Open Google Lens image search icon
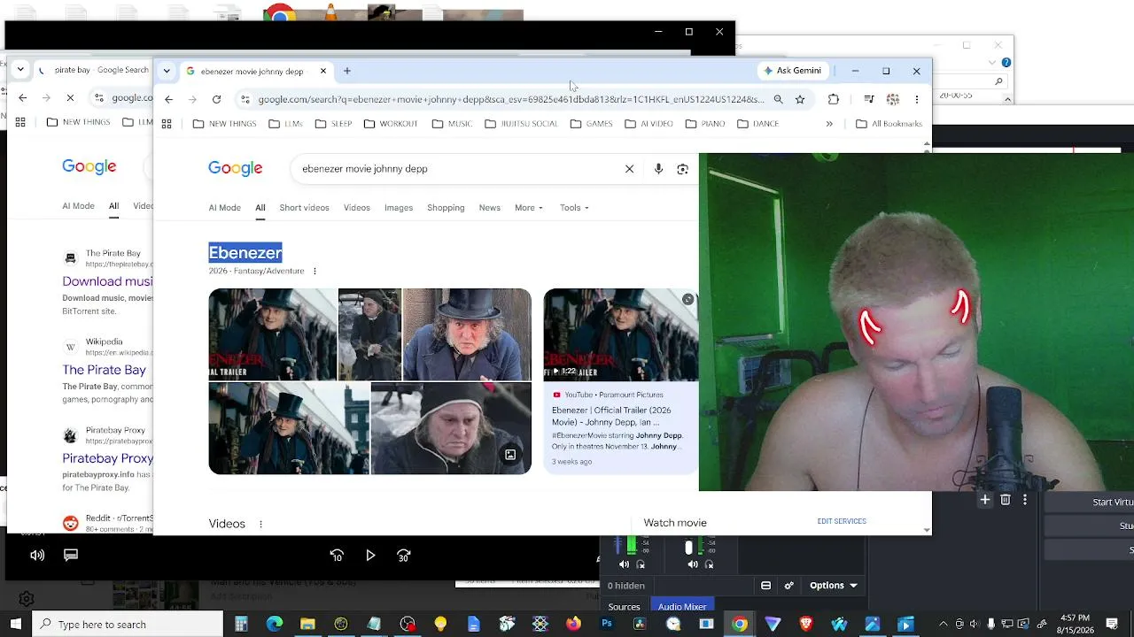 coord(682,169)
